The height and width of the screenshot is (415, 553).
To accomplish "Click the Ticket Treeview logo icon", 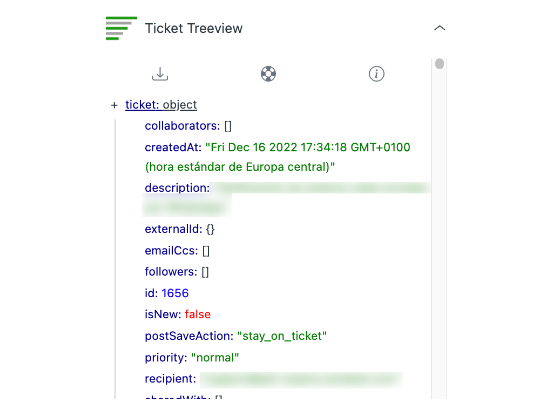I will point(121,28).
